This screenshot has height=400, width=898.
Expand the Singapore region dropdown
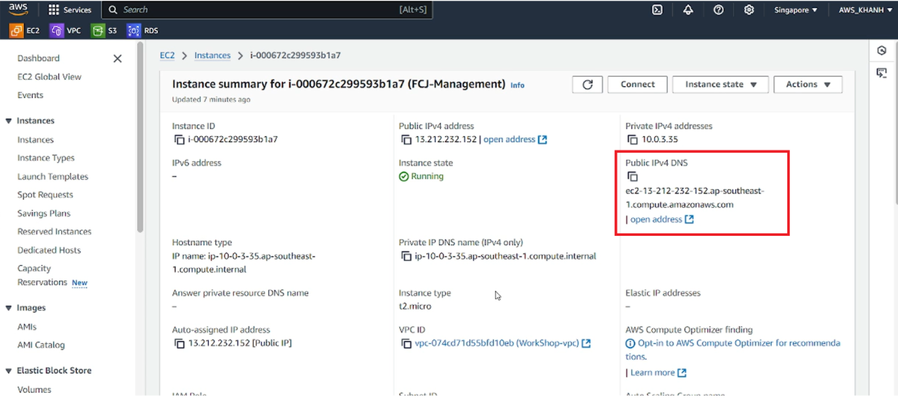pyautogui.click(x=795, y=10)
